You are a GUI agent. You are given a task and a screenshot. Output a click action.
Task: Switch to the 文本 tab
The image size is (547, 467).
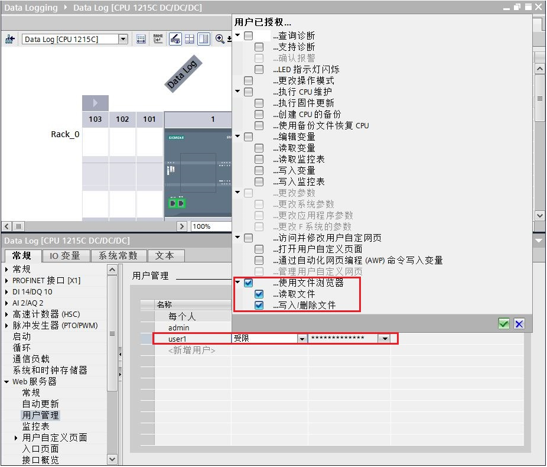click(165, 256)
